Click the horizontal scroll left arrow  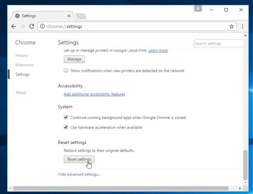[11, 188]
